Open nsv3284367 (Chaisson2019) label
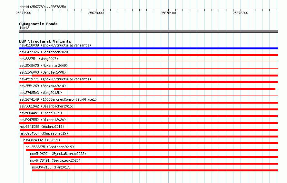 coord(44,133)
